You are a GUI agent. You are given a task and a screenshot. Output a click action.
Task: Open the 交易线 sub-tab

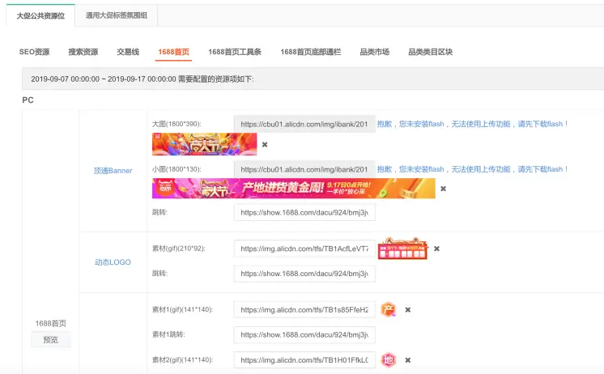pyautogui.click(x=128, y=52)
